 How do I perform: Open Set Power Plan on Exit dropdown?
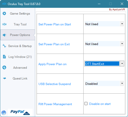point(104,44)
